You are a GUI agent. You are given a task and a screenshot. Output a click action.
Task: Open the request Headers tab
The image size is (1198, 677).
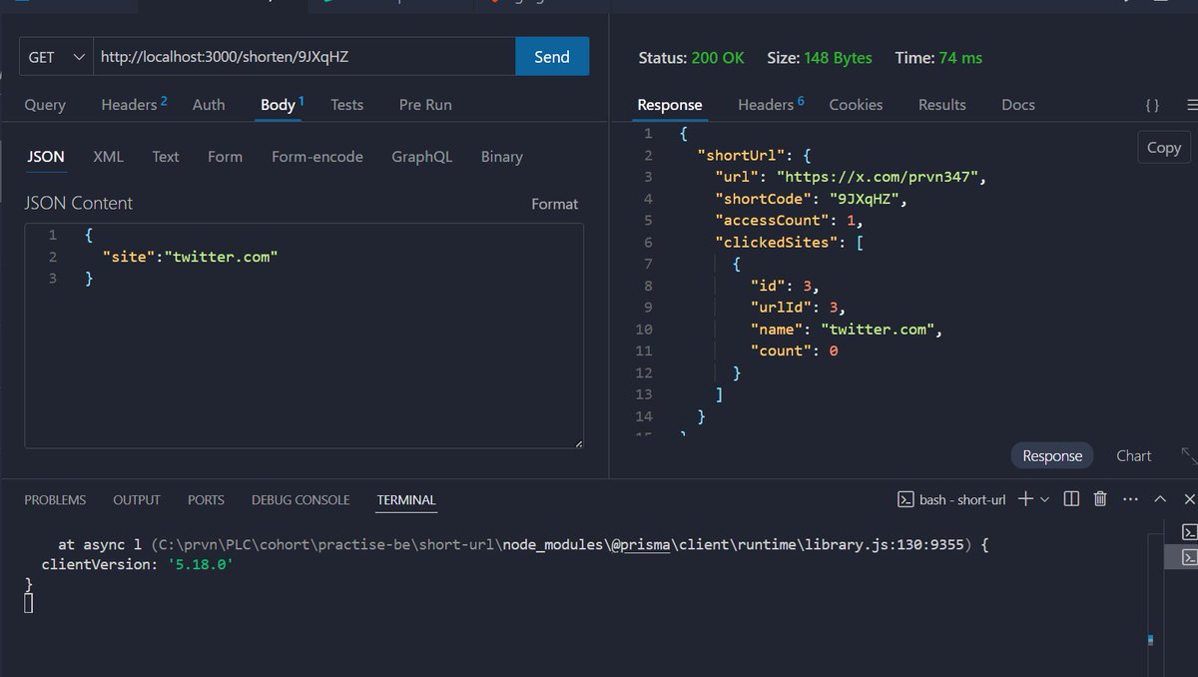(134, 104)
